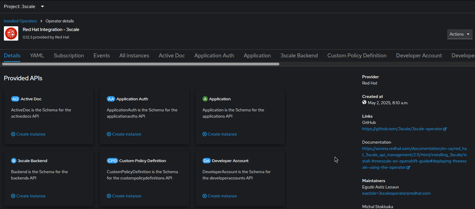Open the Events tab

[102, 56]
